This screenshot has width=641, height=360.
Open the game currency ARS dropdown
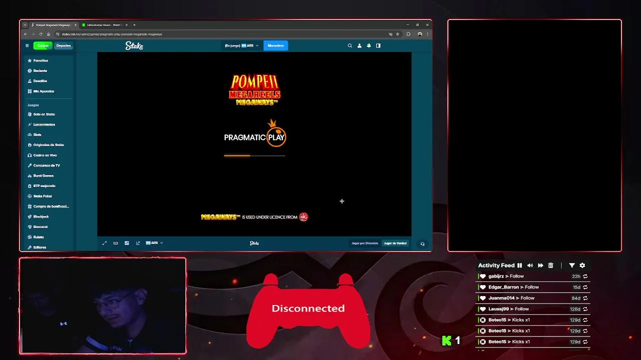pyautogui.click(x=154, y=243)
